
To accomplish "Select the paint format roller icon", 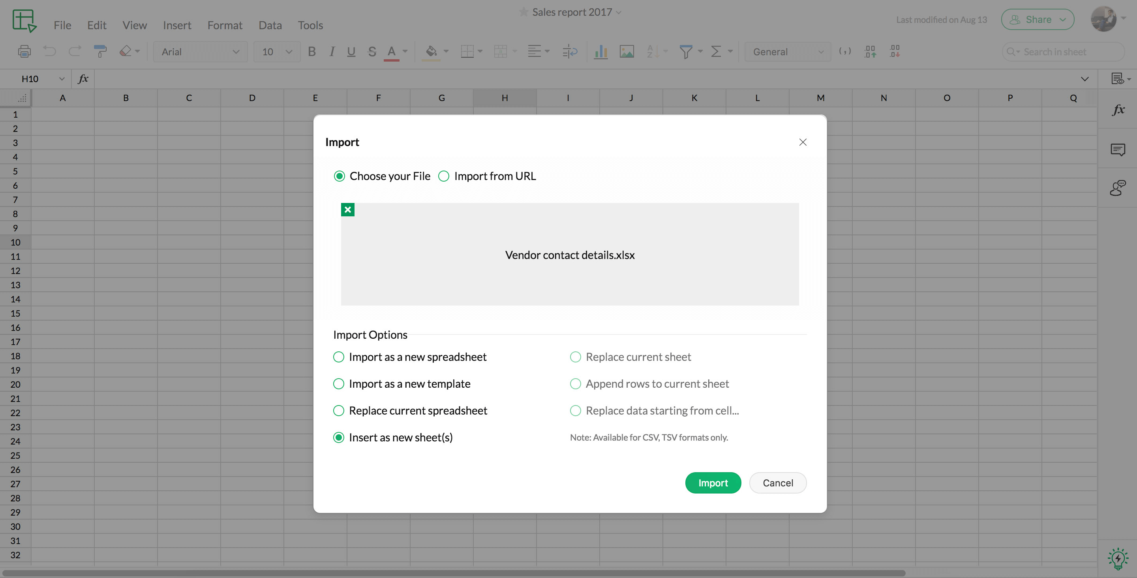I will (100, 52).
